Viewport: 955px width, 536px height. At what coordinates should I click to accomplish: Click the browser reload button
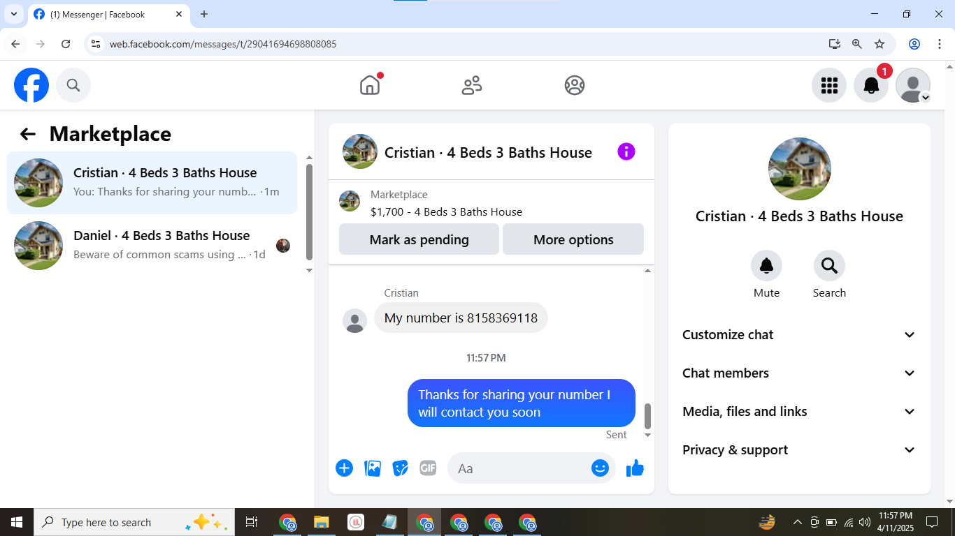(x=66, y=44)
